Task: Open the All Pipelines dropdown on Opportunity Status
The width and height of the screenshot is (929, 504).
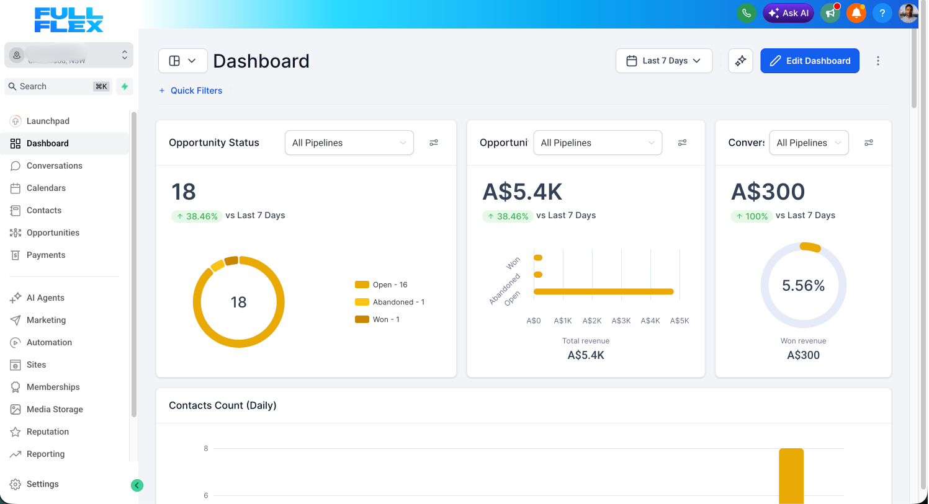Action: 349,143
